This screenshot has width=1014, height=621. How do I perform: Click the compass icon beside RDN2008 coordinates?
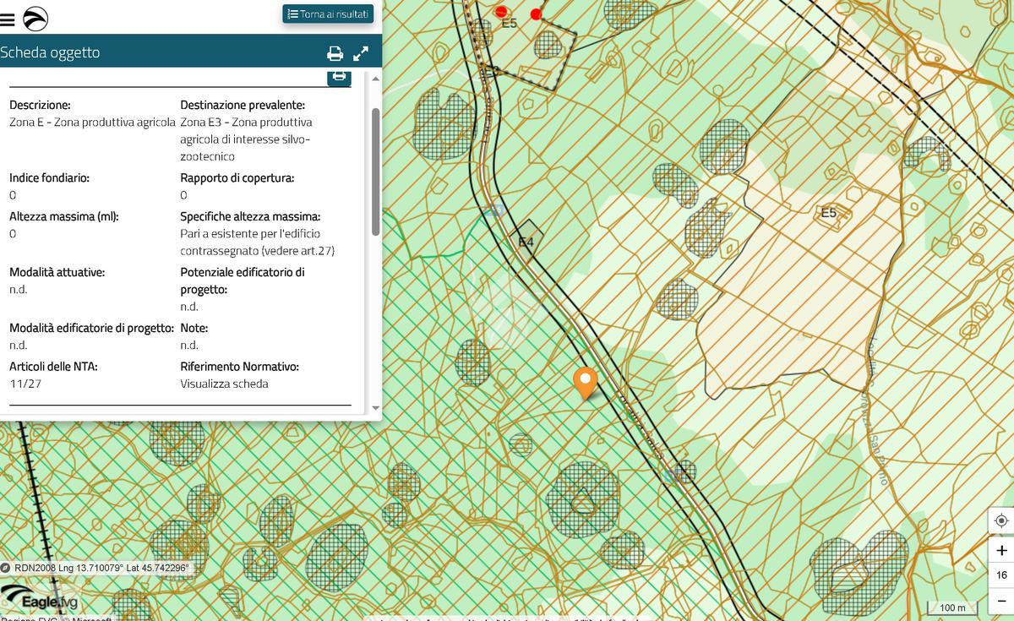tap(6, 568)
